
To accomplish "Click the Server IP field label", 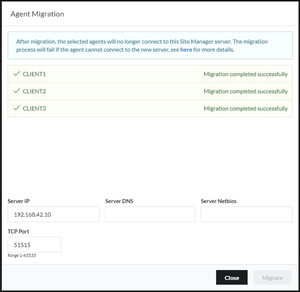I will pyautogui.click(x=19, y=201).
